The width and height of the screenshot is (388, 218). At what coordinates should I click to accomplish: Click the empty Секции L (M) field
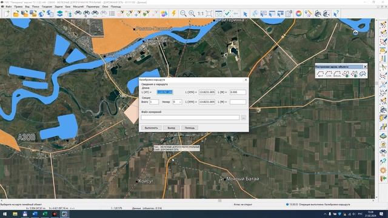click(238, 102)
